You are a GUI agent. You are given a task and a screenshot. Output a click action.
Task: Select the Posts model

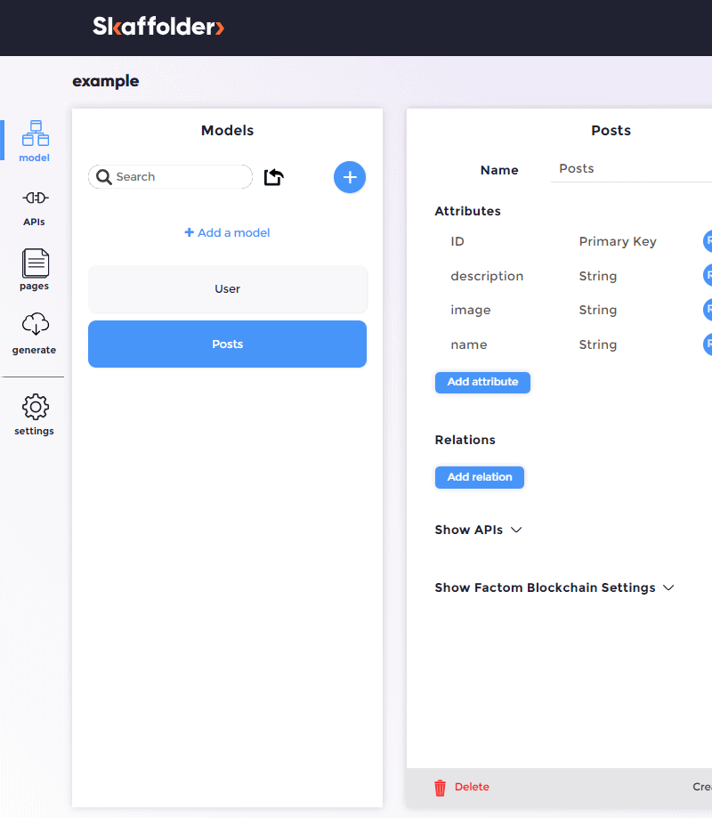click(227, 344)
